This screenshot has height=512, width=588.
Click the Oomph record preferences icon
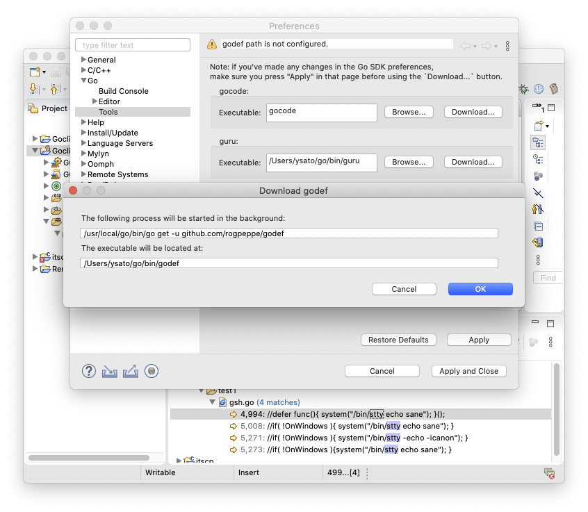(152, 371)
